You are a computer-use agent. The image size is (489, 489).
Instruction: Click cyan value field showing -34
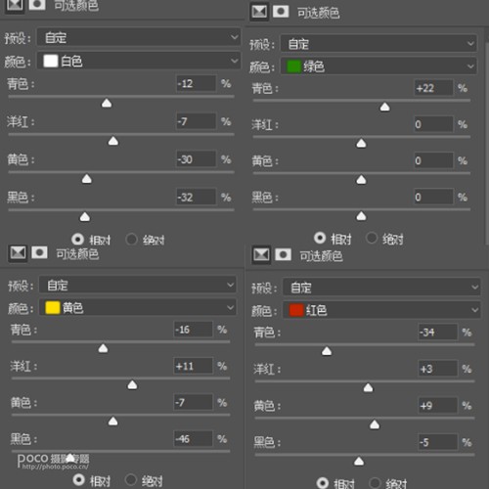(x=438, y=333)
